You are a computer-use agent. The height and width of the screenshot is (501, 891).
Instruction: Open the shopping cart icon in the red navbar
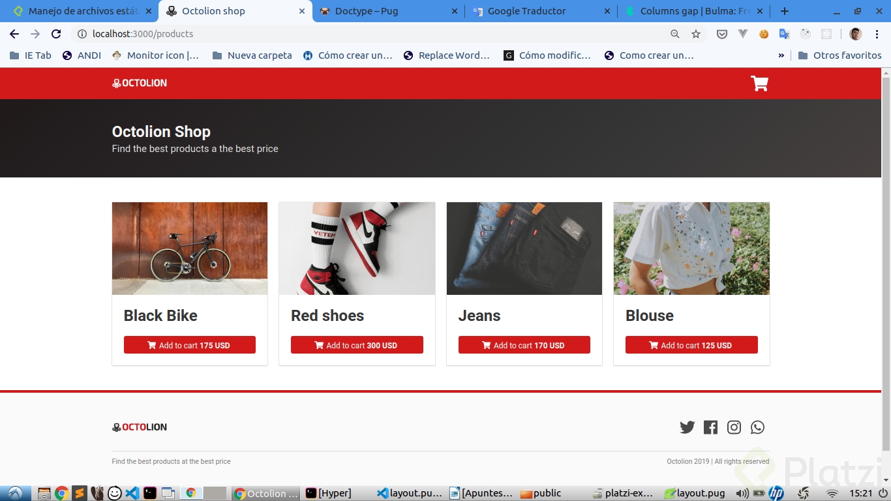pyautogui.click(x=759, y=83)
